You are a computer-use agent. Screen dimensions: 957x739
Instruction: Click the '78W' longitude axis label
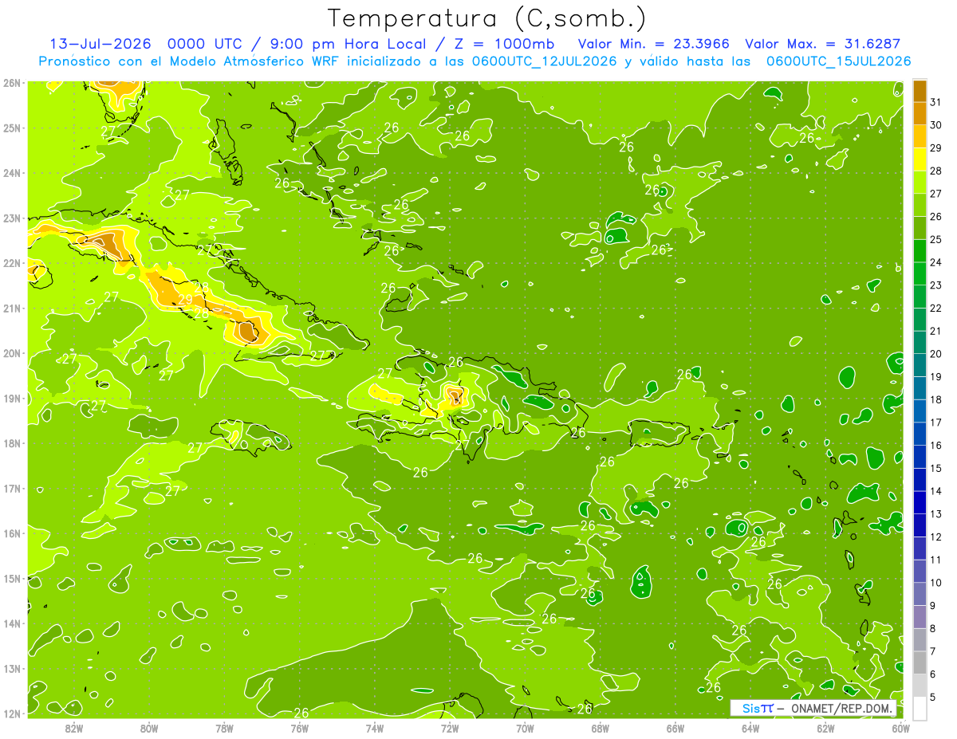tap(224, 728)
